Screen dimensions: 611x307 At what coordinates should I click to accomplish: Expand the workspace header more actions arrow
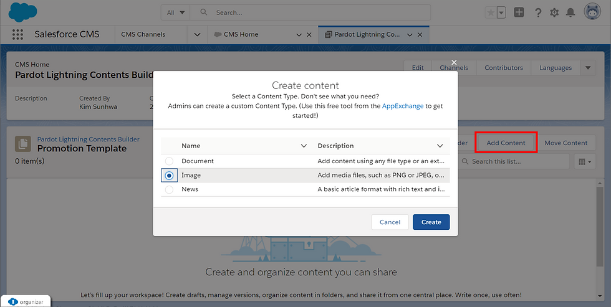pos(588,68)
